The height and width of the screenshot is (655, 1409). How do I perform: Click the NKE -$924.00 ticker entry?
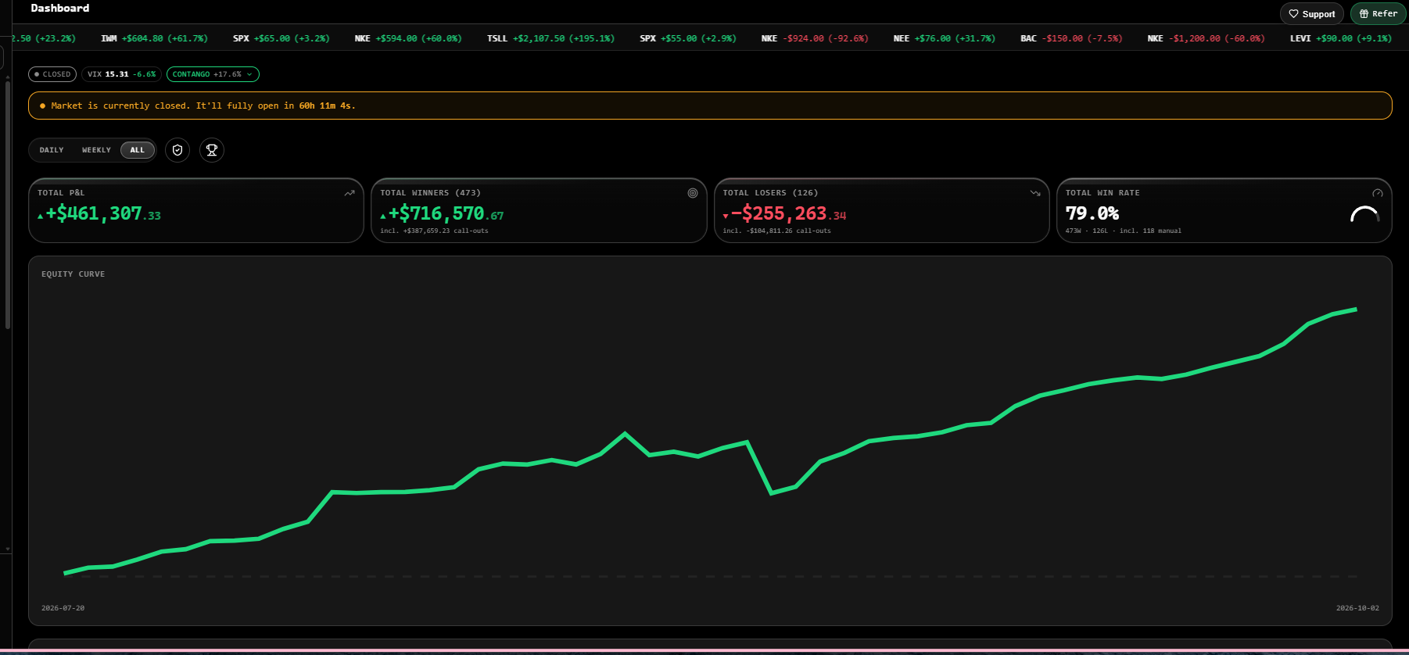815,38
